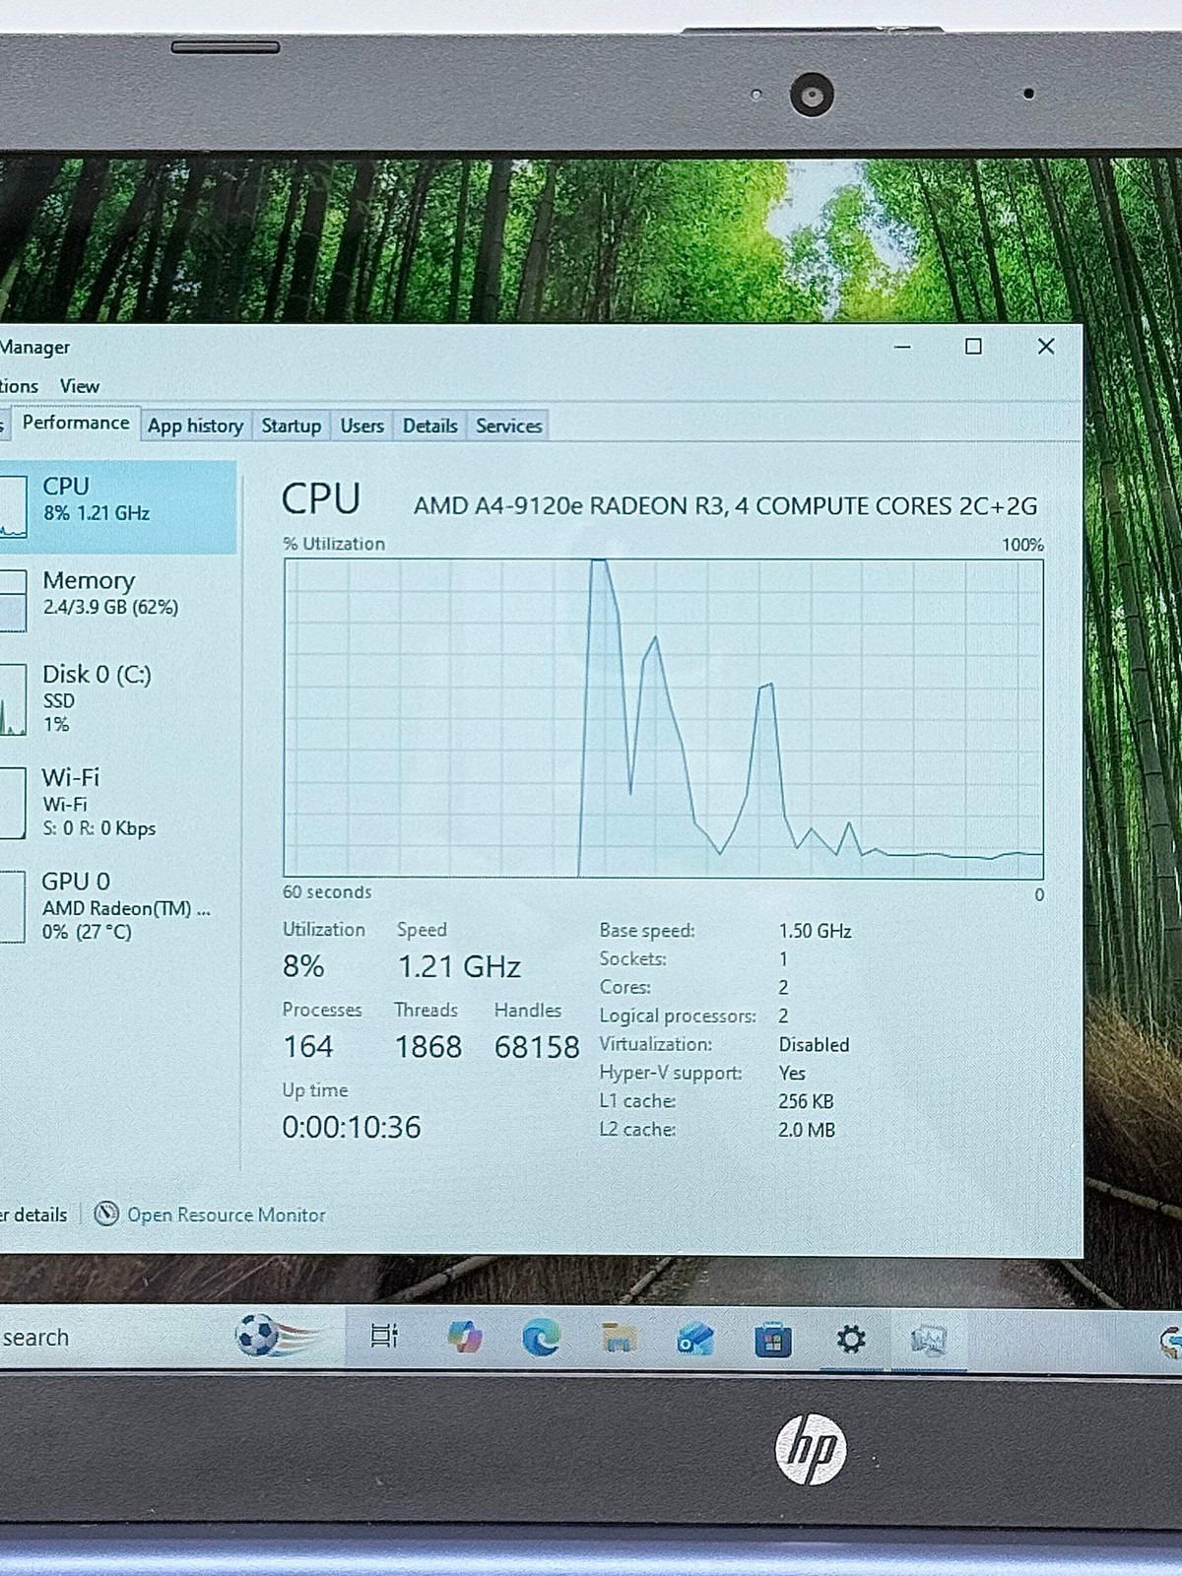Click the 1.50 GHz base speed value
Viewport: 1182px width, 1576px height.
pos(815,931)
